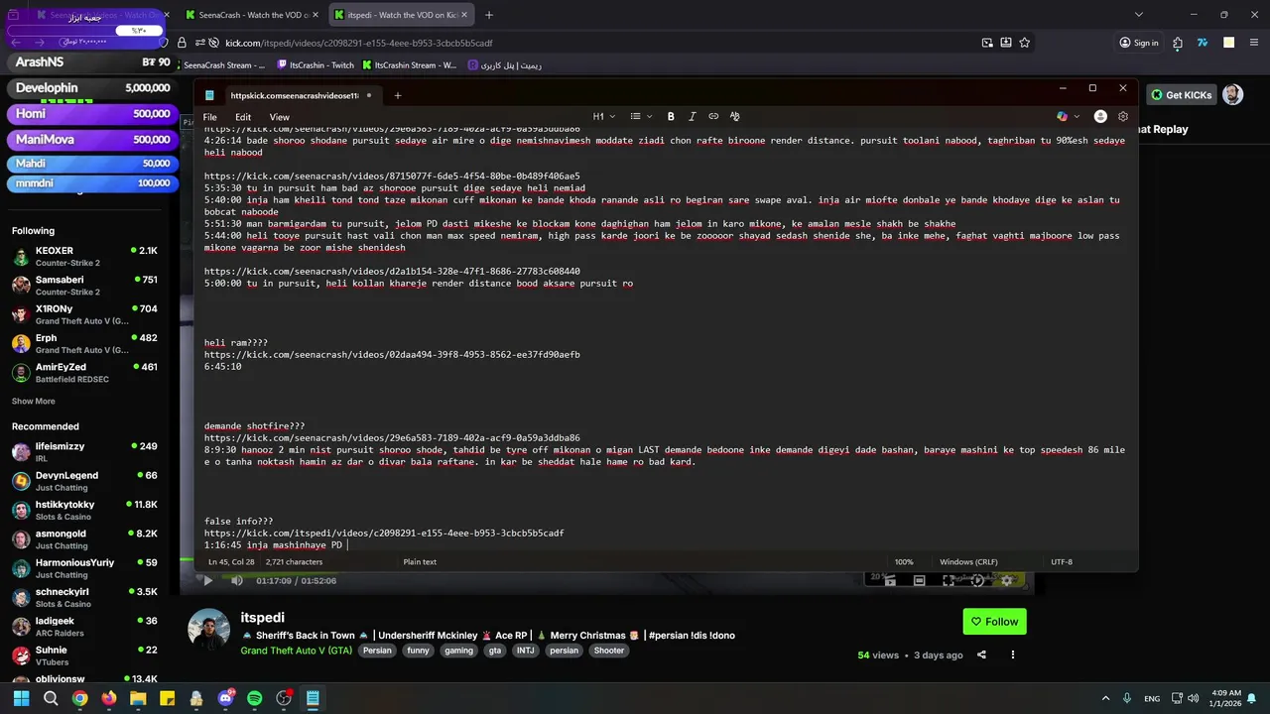This screenshot has height=714, width=1270.
Task: Toggle bold formatting in Notepad
Action: click(671, 116)
